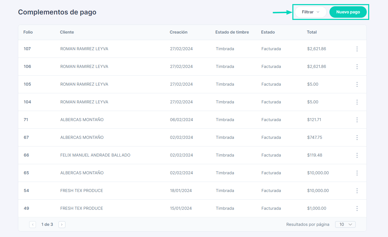Select FELIX MANUEL ANDRADE BALLADO client row
Screen dimensions: 388x237
pos(95,155)
